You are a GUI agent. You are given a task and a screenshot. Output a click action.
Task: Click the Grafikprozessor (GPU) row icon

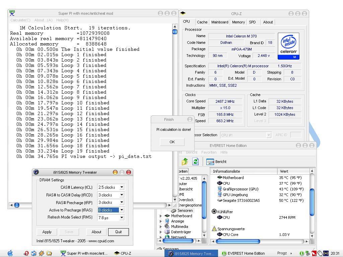click(220, 189)
